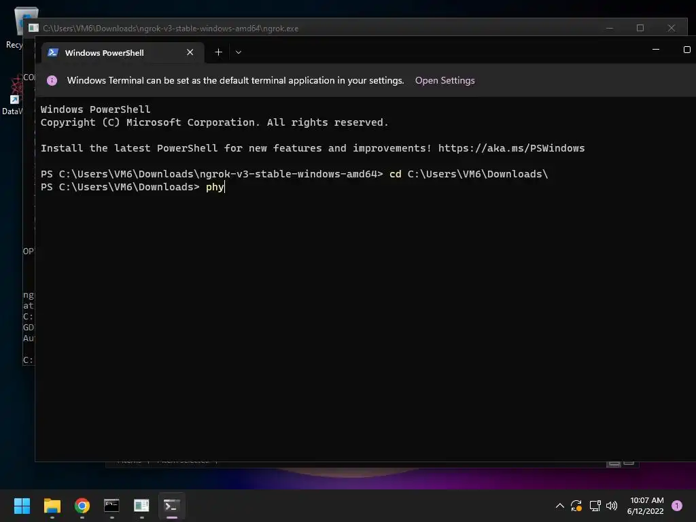
Task: Open the notification count badge
Action: [677, 506]
